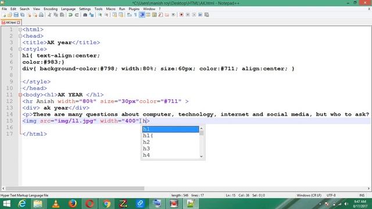The height and width of the screenshot is (209, 372).
Task: Open the Windows Start button
Action: (x=6, y=204)
